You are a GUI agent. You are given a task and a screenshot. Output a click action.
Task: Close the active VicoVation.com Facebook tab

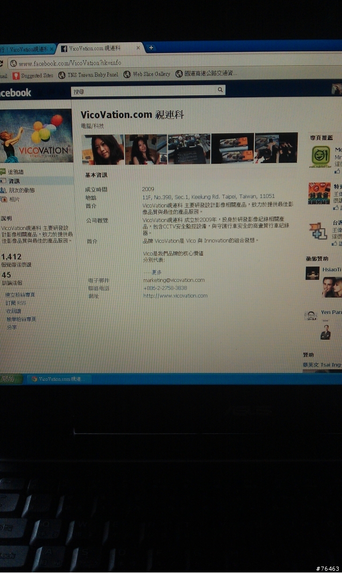click(138, 48)
